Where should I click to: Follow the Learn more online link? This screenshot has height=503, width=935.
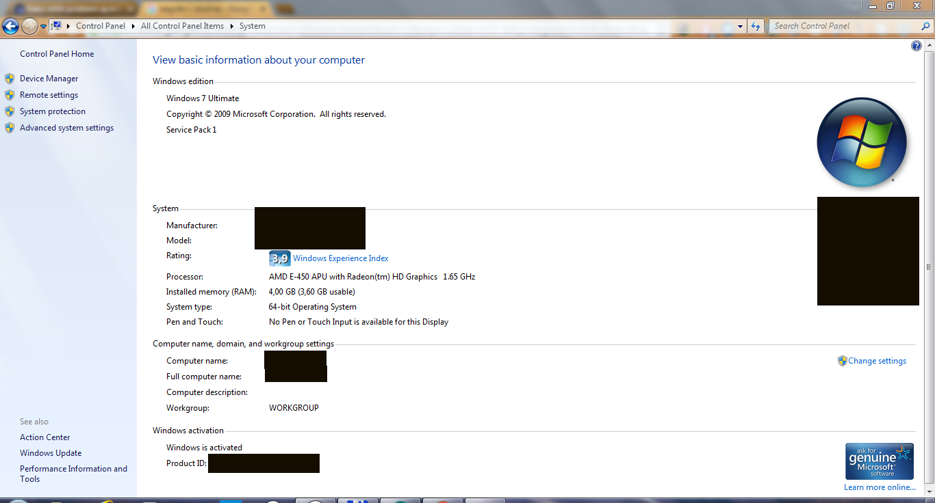coord(880,487)
